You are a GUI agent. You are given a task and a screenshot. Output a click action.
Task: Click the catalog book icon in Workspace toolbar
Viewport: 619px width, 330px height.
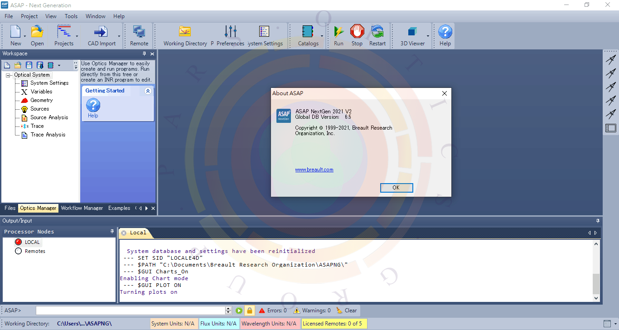[50, 65]
